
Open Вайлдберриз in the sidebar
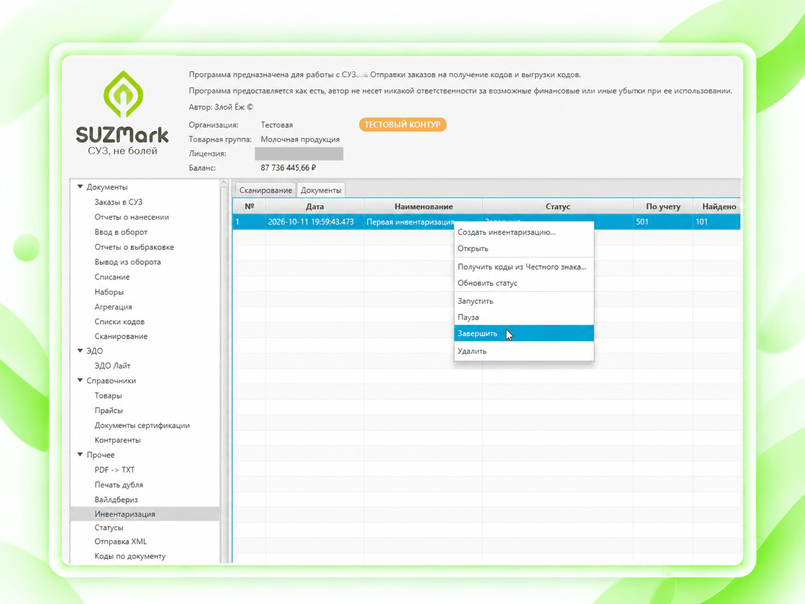[116, 499]
